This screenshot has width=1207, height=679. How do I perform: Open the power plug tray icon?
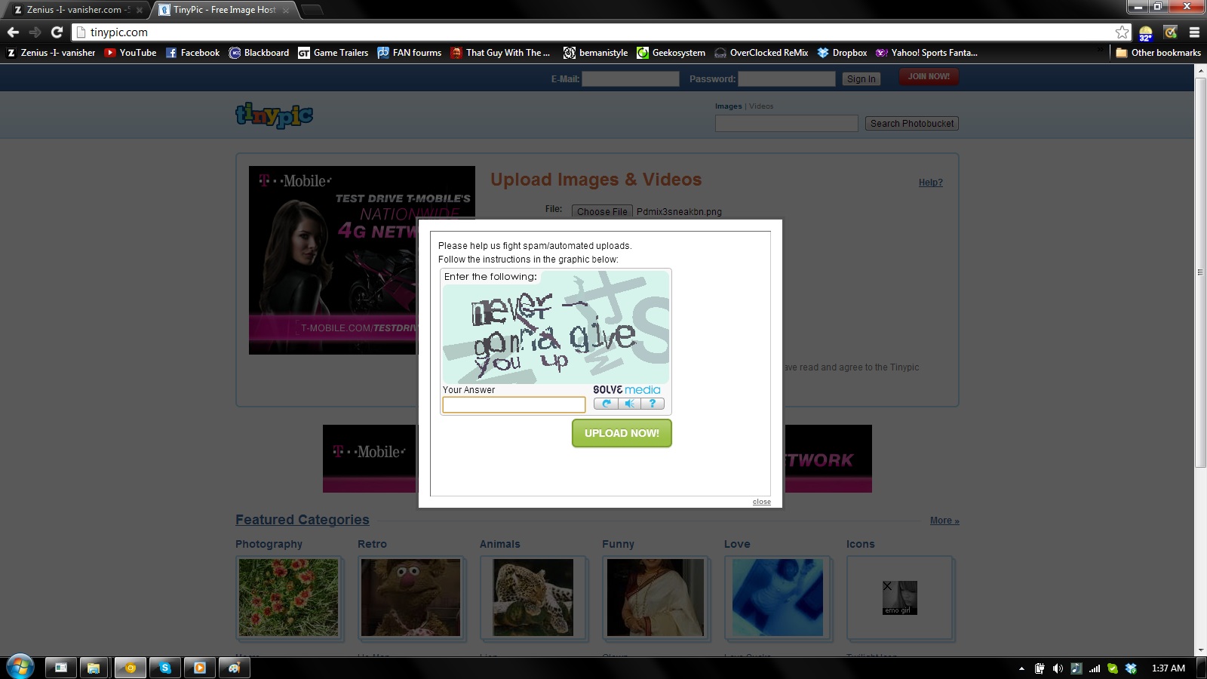click(1040, 668)
